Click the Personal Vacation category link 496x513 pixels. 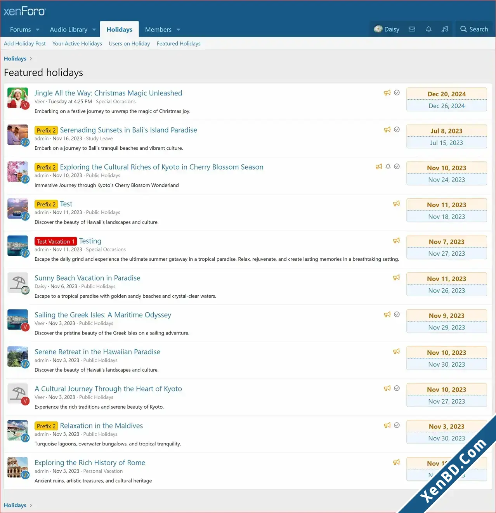click(x=103, y=471)
